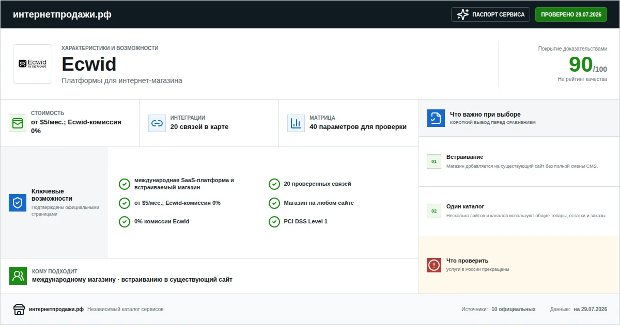Click the footer интернетпродажи.рф link
Screen dimensions: 620x325
coord(56,310)
